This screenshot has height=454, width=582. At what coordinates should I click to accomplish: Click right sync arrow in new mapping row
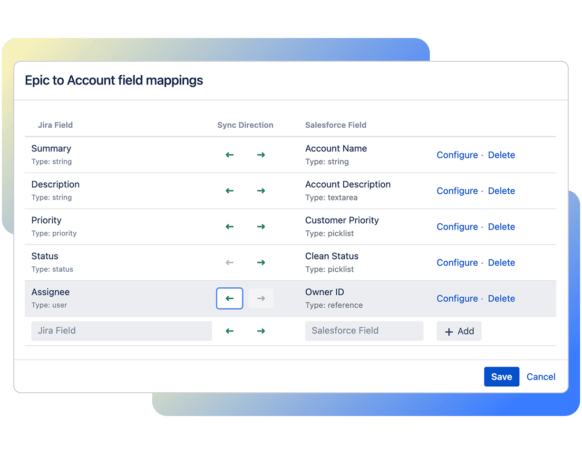[x=261, y=331]
